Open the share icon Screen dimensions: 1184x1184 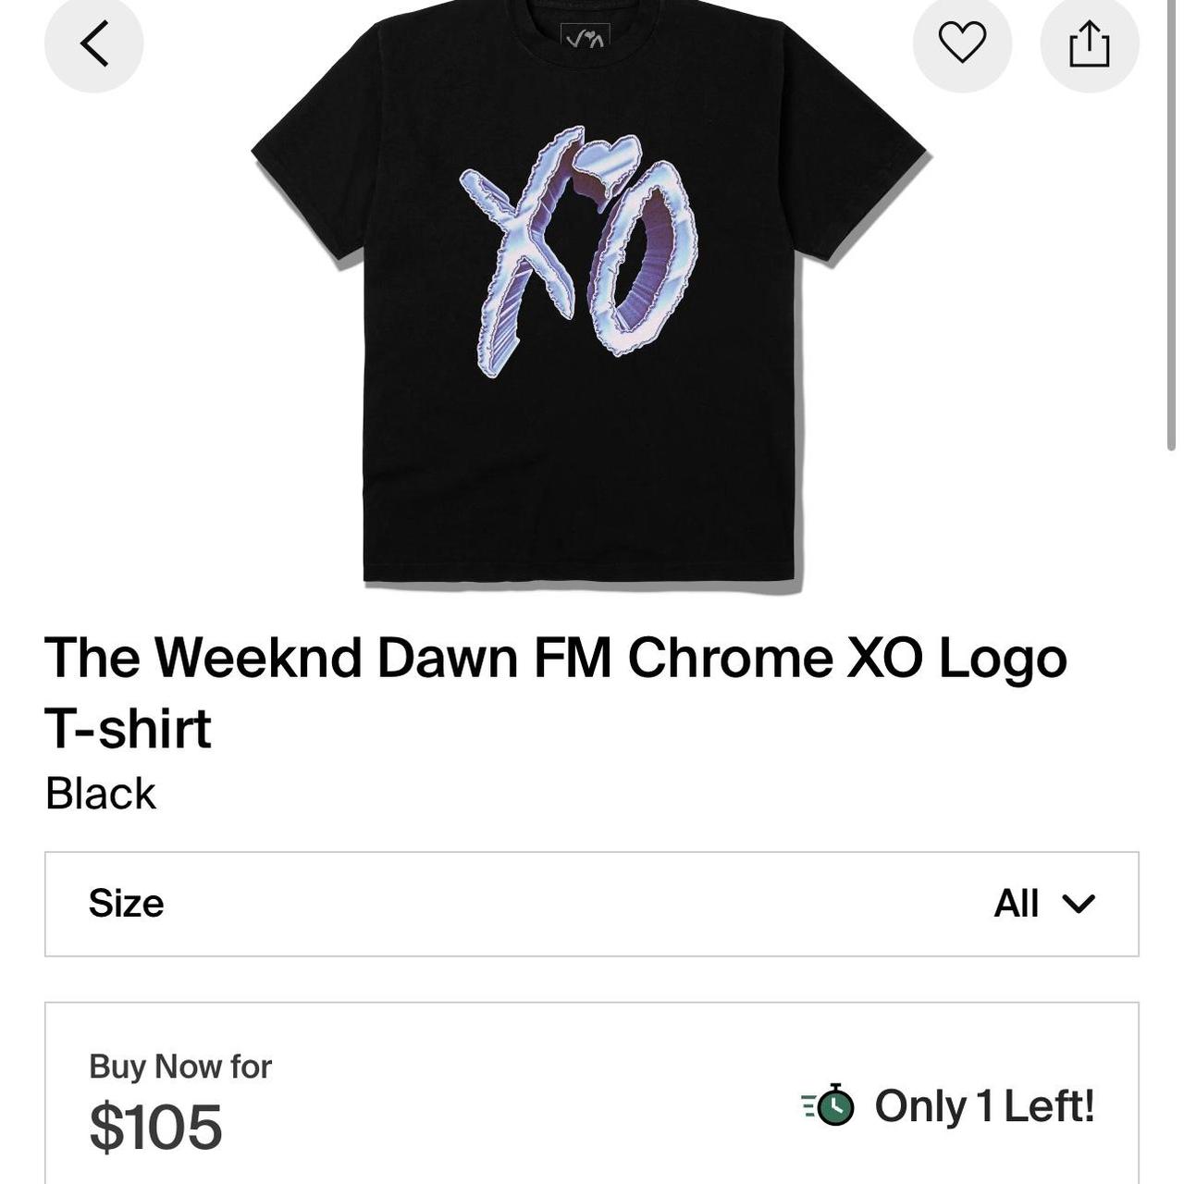[x=1089, y=43]
